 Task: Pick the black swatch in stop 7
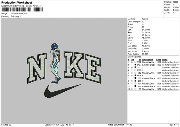(x=136, y=78)
